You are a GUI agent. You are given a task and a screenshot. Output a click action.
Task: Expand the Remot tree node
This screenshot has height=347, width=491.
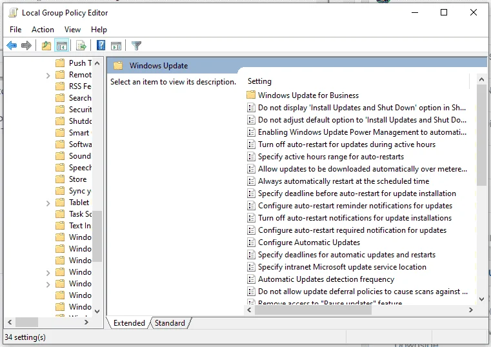48,75
